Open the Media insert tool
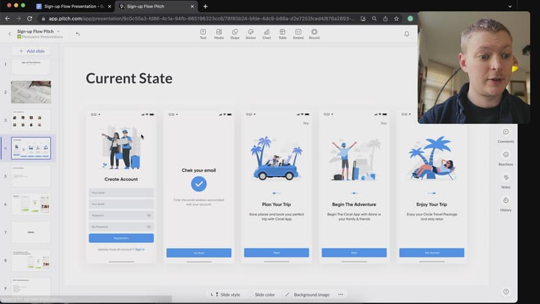The width and height of the screenshot is (540, 304). 218,33
